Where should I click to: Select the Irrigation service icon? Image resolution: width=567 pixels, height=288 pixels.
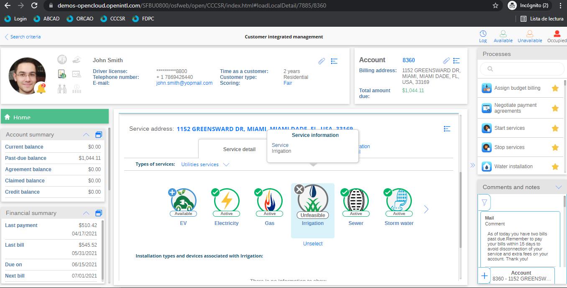click(313, 201)
